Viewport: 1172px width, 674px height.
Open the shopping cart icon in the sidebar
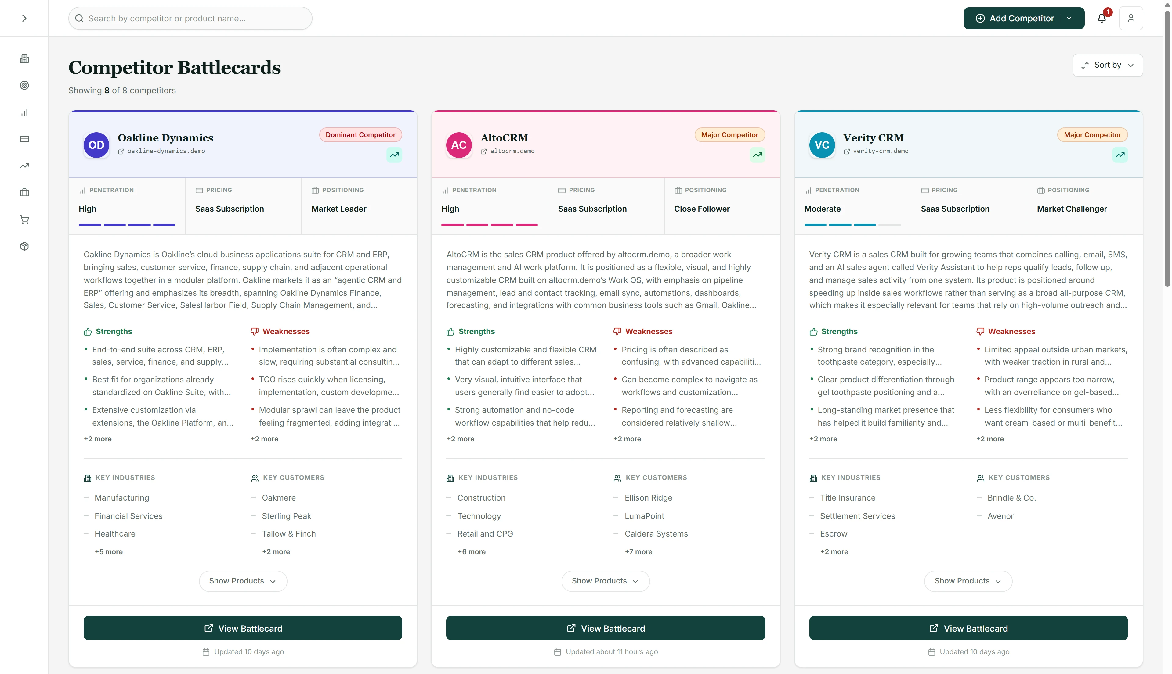24,219
